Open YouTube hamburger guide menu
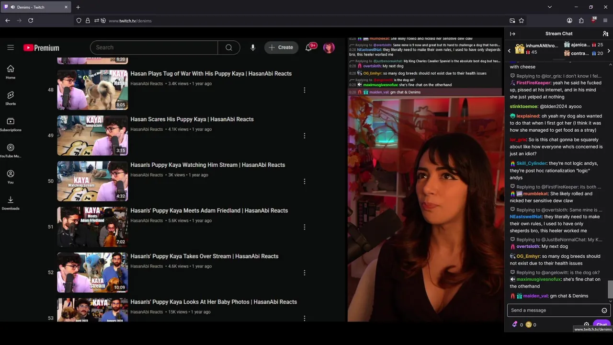Screen dimensions: 613x345 pos(11,47)
